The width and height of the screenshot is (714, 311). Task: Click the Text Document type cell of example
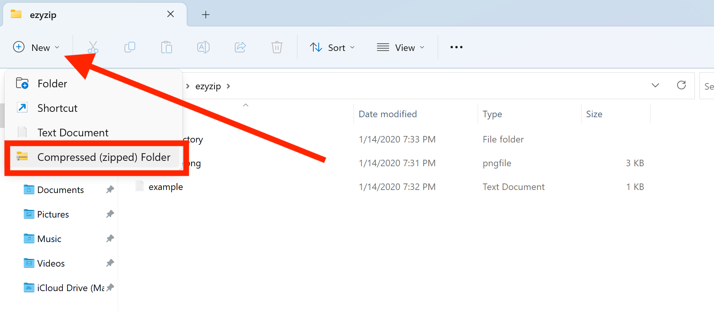point(513,187)
